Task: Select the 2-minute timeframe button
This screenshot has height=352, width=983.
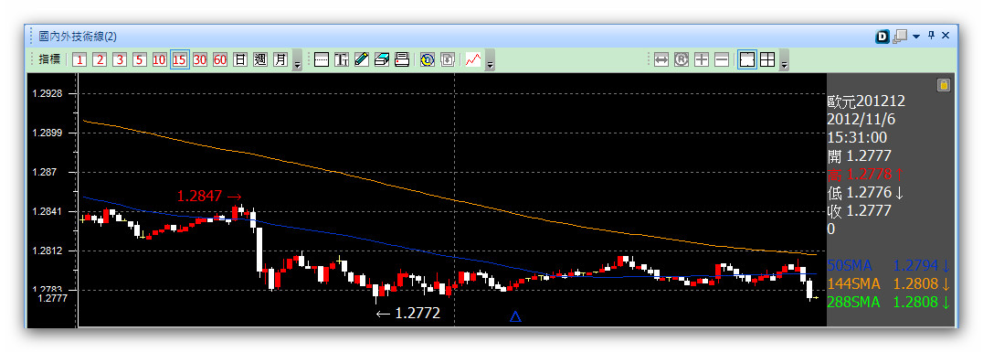Action: 100,59
